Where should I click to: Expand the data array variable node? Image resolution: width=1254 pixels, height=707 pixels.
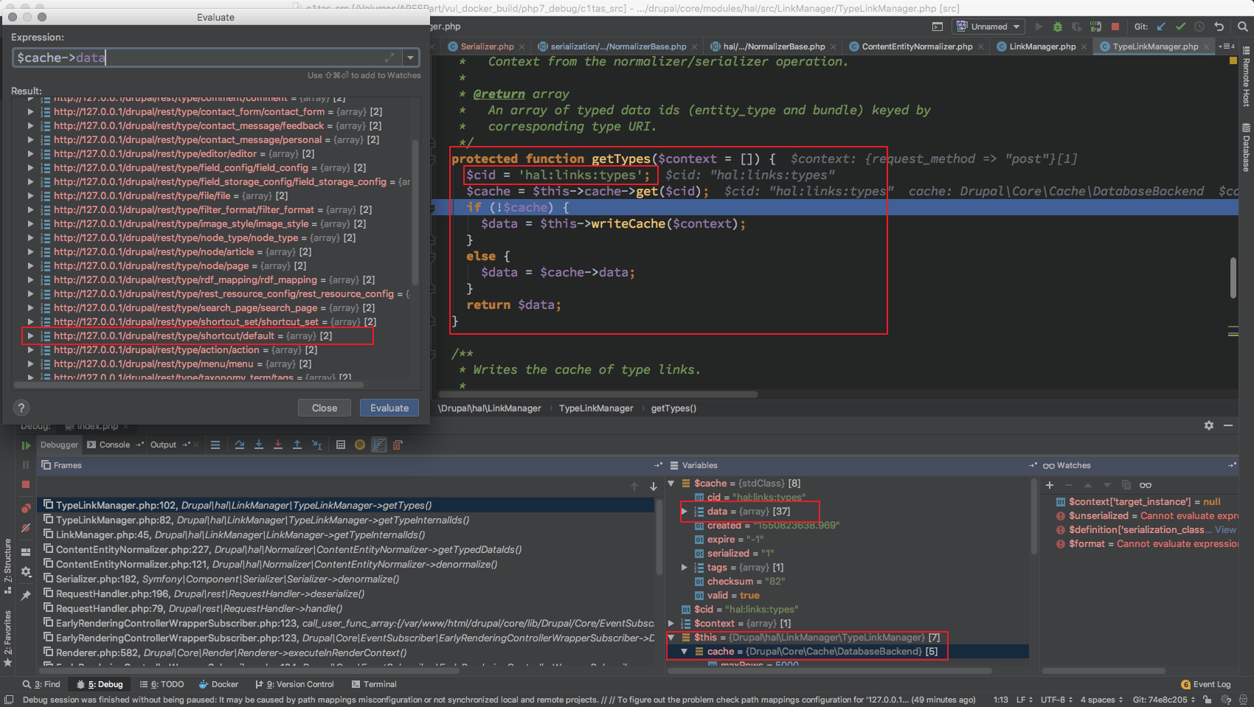[685, 511]
